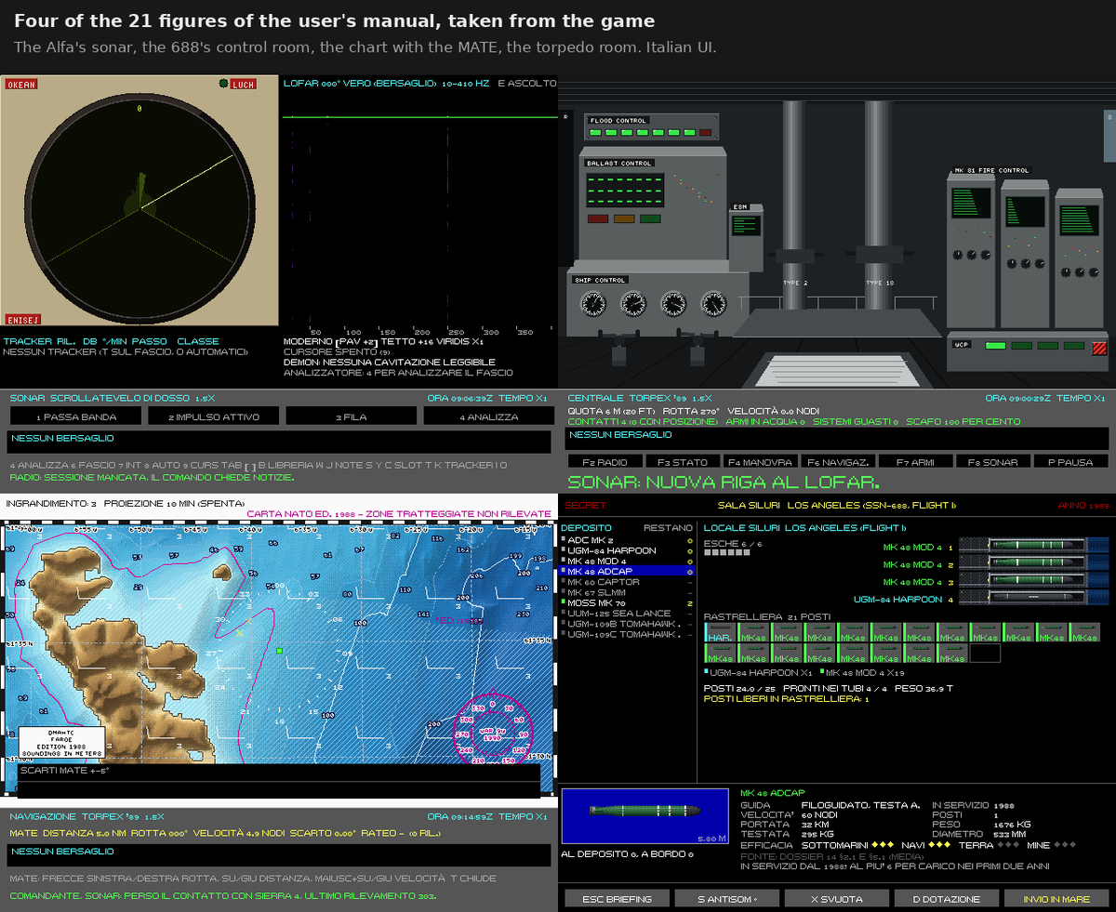Viewport: 1116px width, 912px height.
Task: Select MOSS MK 70 in the depot list
Action: [x=625, y=603]
